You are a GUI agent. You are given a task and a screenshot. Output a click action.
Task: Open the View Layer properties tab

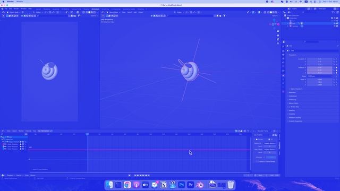283,59
